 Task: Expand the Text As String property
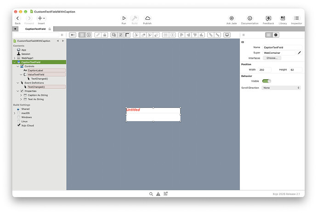(21, 99)
